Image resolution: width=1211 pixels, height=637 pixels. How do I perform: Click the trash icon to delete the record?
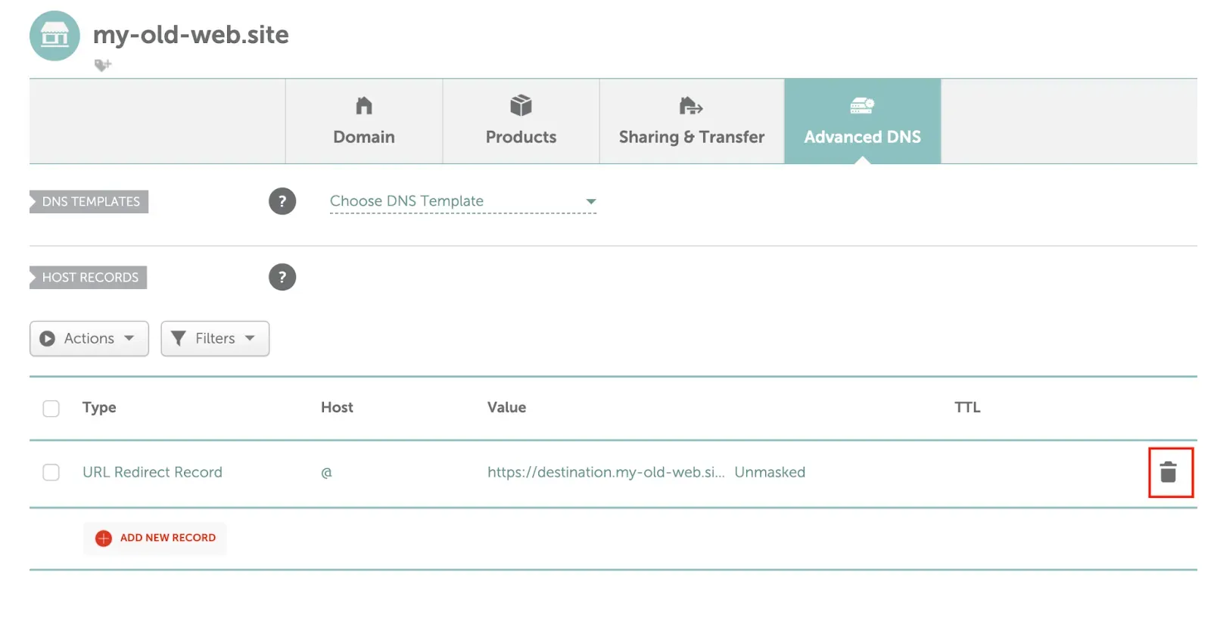(x=1168, y=472)
